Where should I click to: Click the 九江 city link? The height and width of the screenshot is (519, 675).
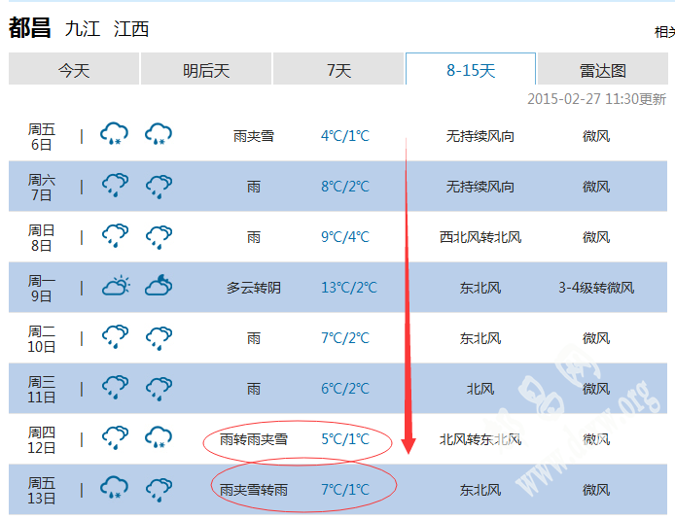click(x=83, y=29)
